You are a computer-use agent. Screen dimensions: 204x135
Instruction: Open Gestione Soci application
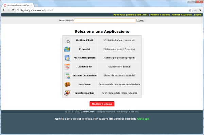(85, 67)
